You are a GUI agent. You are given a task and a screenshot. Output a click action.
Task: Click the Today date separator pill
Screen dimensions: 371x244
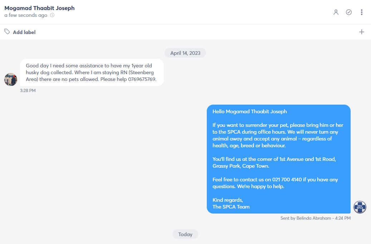click(x=185, y=234)
